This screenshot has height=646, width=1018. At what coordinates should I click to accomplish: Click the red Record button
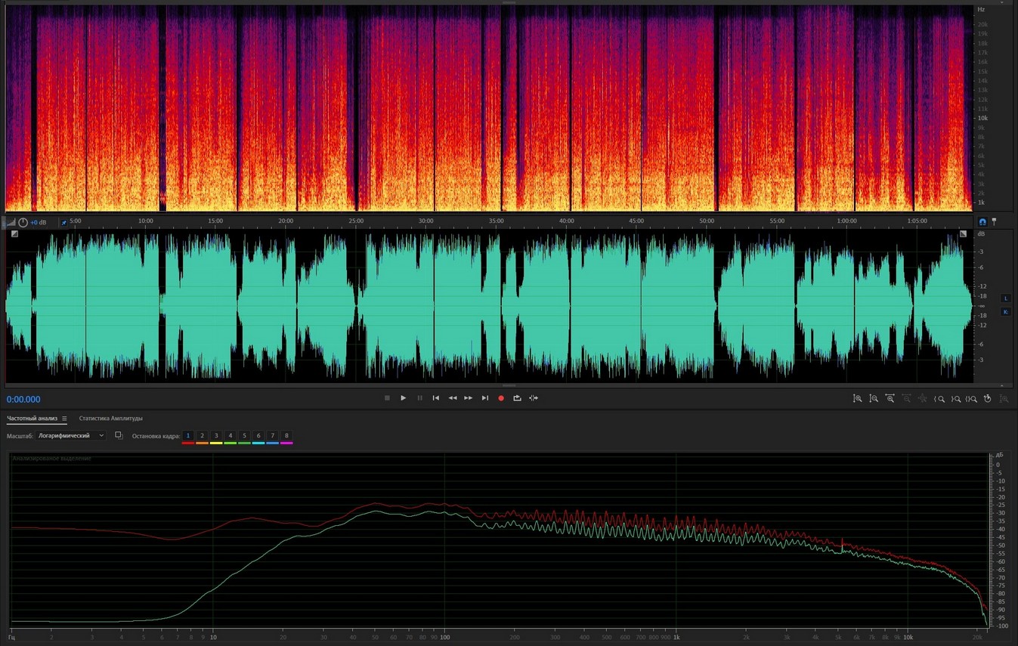(x=500, y=398)
